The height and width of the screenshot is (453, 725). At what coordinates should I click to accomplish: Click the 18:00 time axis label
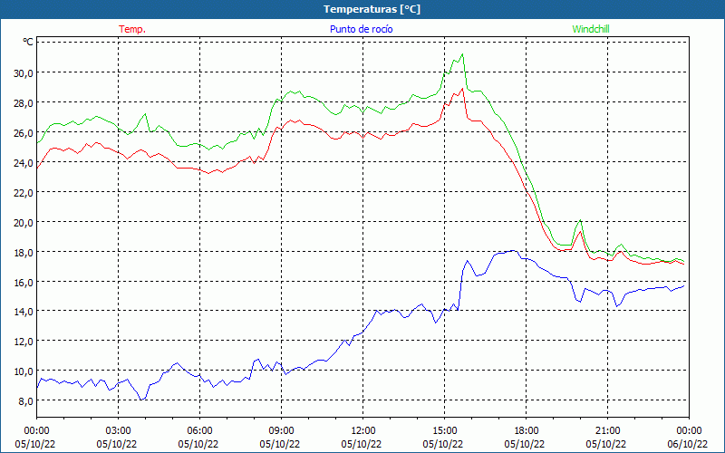tap(527, 431)
